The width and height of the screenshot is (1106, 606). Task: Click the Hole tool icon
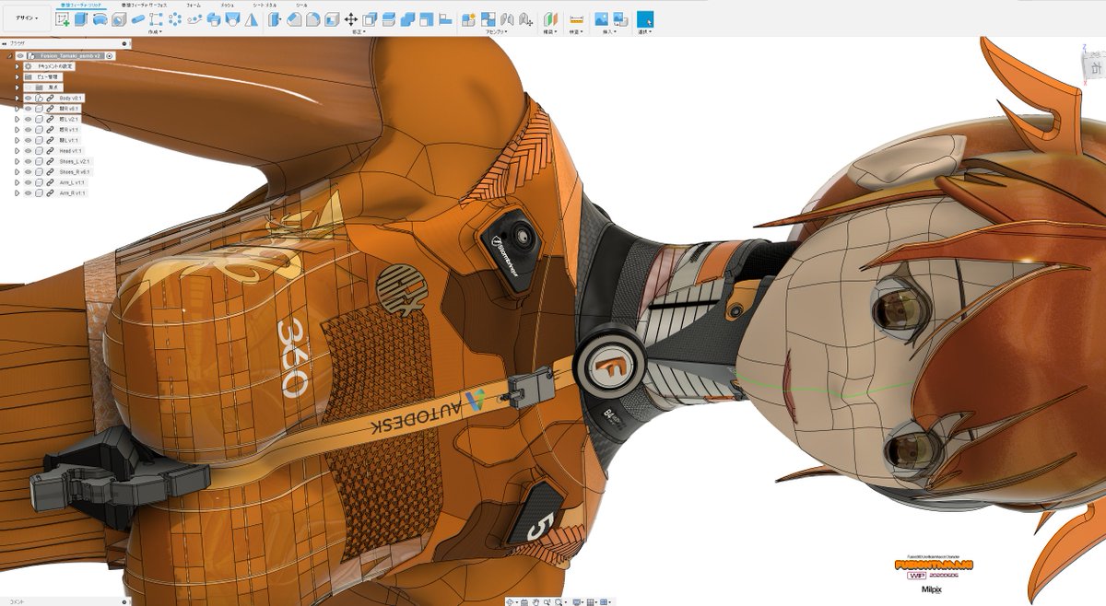click(x=118, y=19)
